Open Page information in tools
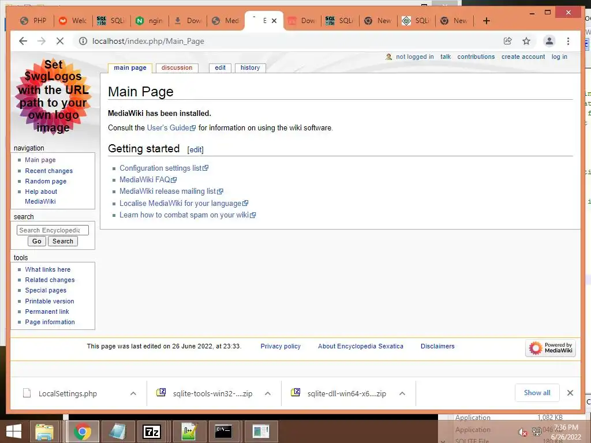This screenshot has width=591, height=443. tap(50, 322)
